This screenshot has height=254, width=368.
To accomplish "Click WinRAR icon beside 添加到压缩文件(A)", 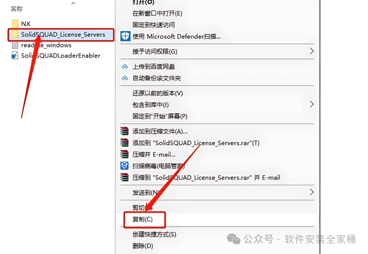I will click(x=125, y=131).
